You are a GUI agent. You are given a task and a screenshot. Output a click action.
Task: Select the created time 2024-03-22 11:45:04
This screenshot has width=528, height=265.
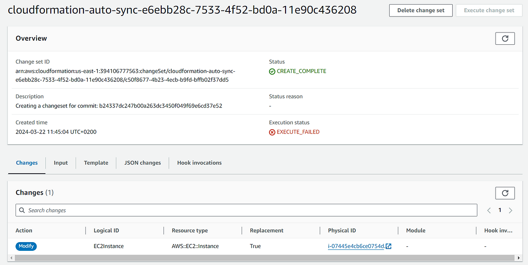[56, 132]
